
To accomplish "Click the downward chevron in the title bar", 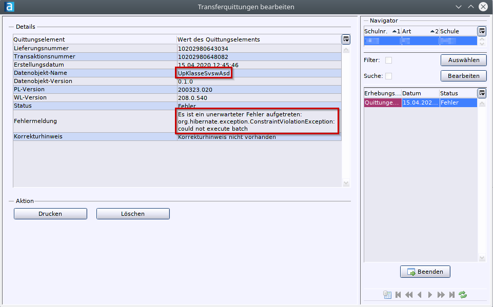I will tap(459, 7).
